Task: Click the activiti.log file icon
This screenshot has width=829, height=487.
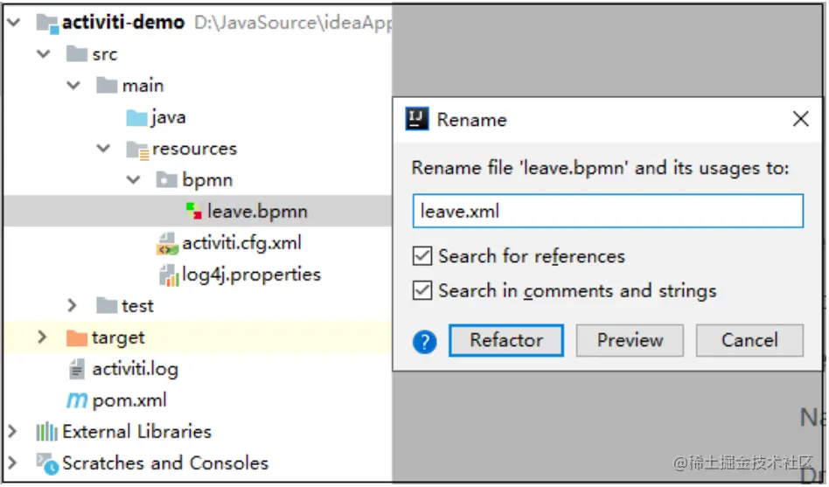Action: (x=77, y=369)
